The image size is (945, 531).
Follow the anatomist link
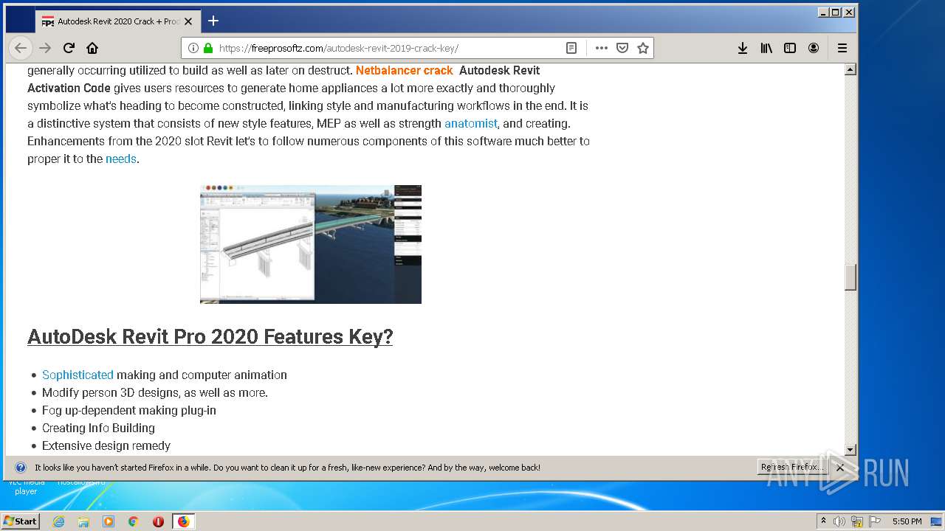pyautogui.click(x=471, y=124)
